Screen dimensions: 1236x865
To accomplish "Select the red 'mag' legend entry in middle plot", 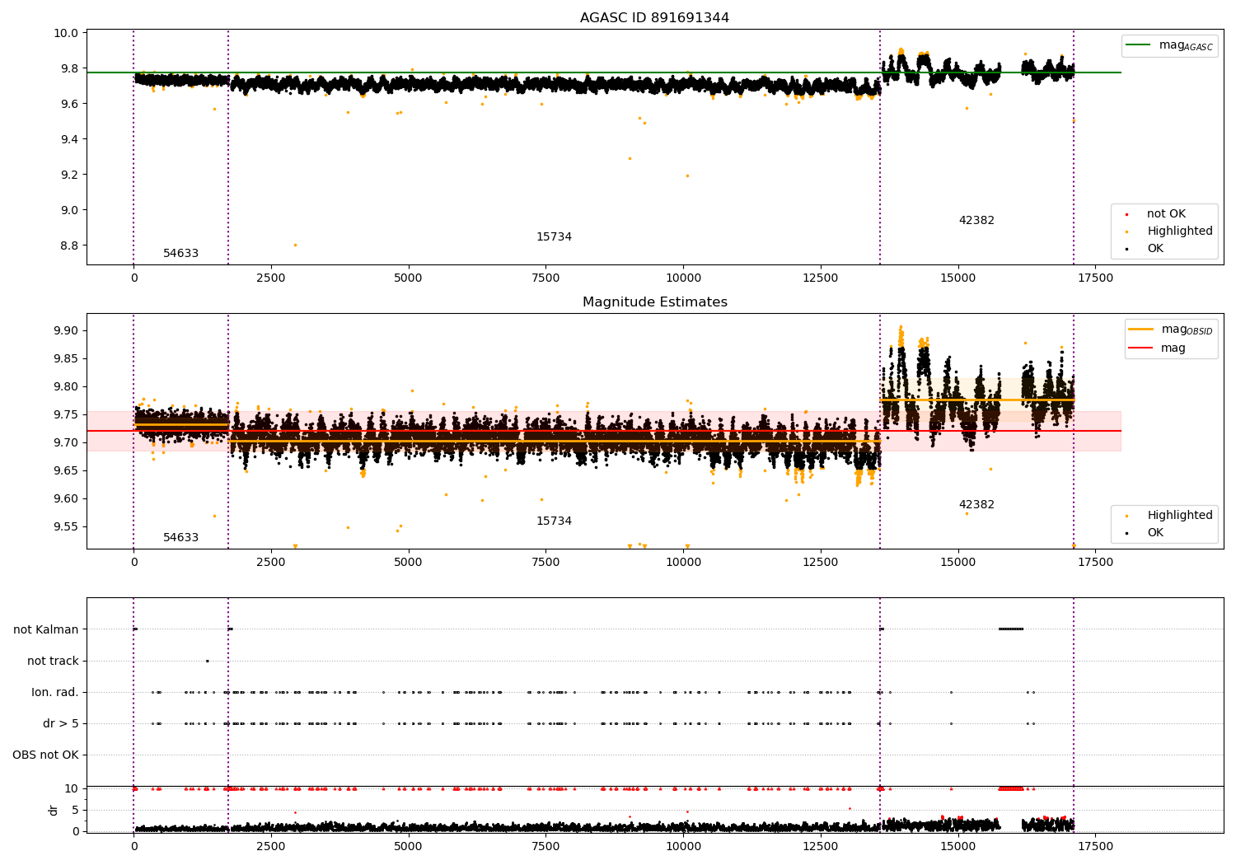I will click(1158, 348).
